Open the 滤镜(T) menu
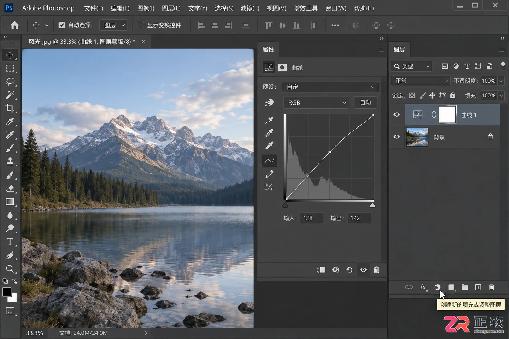Viewport: 509px width, 339px height. (x=250, y=8)
